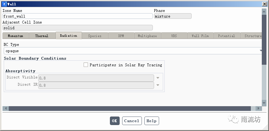The width and height of the screenshot is (269, 131).
Task: Switch to the Thermal tab
Action: [x=42, y=36]
